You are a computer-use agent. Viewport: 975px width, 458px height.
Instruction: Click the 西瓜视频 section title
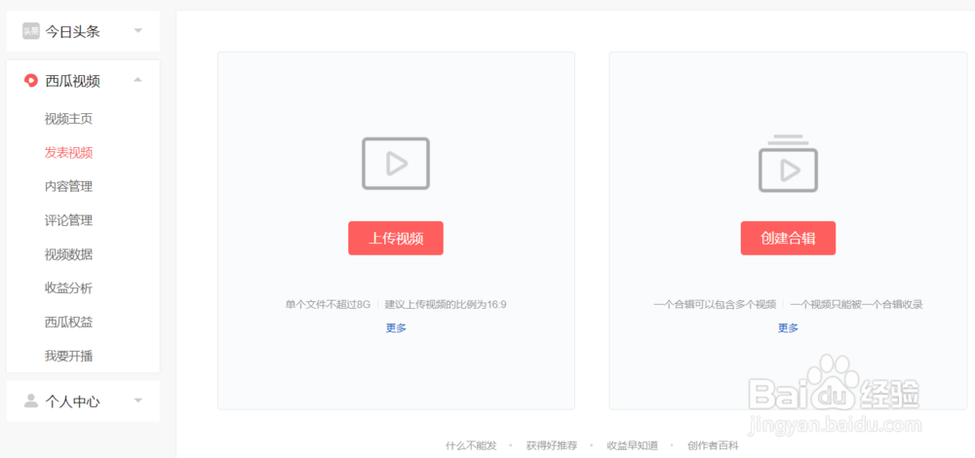72,81
